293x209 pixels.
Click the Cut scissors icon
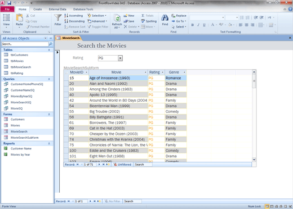[x=28, y=16]
